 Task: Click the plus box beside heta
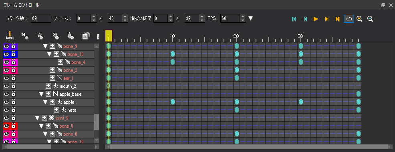tap(56, 110)
